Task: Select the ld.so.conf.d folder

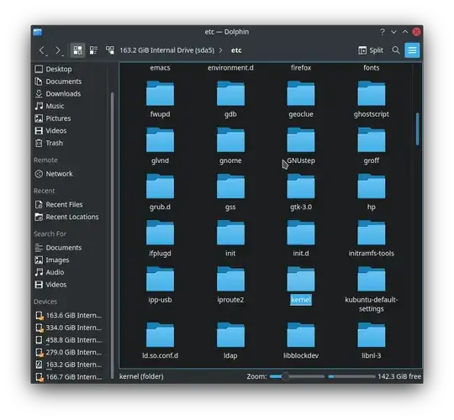Action: tap(160, 341)
